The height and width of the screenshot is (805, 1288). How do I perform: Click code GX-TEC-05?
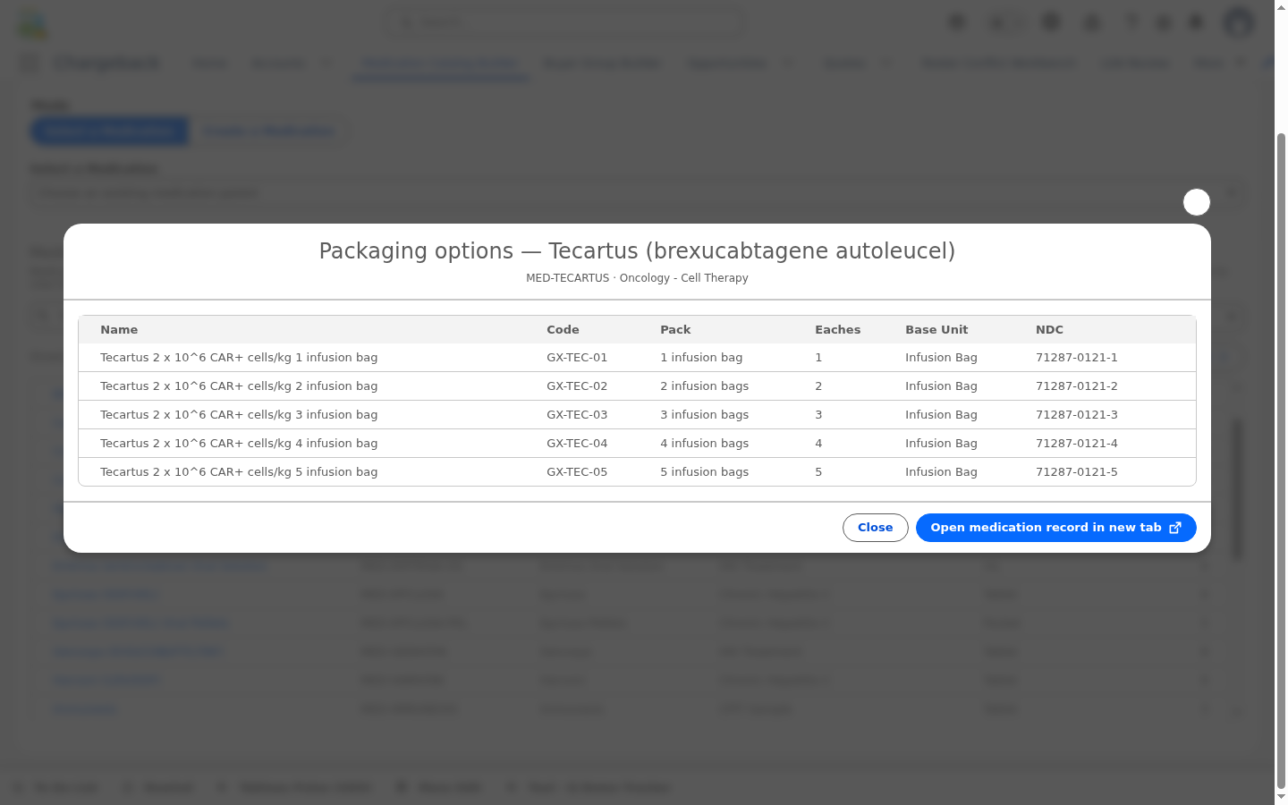point(577,472)
